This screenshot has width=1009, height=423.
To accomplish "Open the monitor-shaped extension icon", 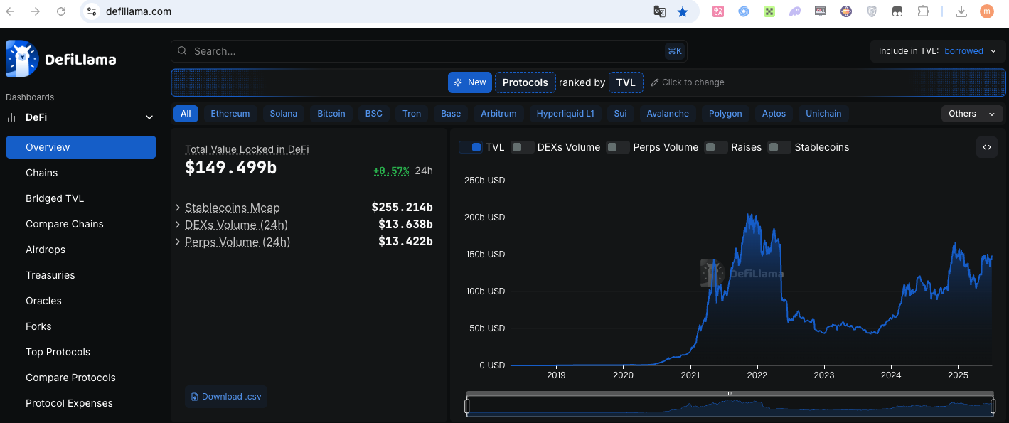I will (x=821, y=11).
